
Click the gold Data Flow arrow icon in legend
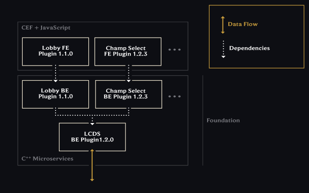[223, 24]
